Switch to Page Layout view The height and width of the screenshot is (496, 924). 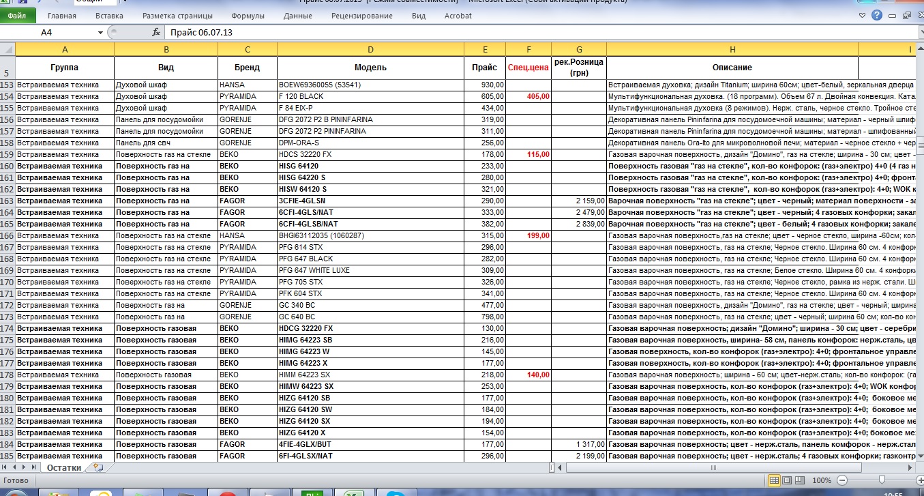tap(788, 480)
